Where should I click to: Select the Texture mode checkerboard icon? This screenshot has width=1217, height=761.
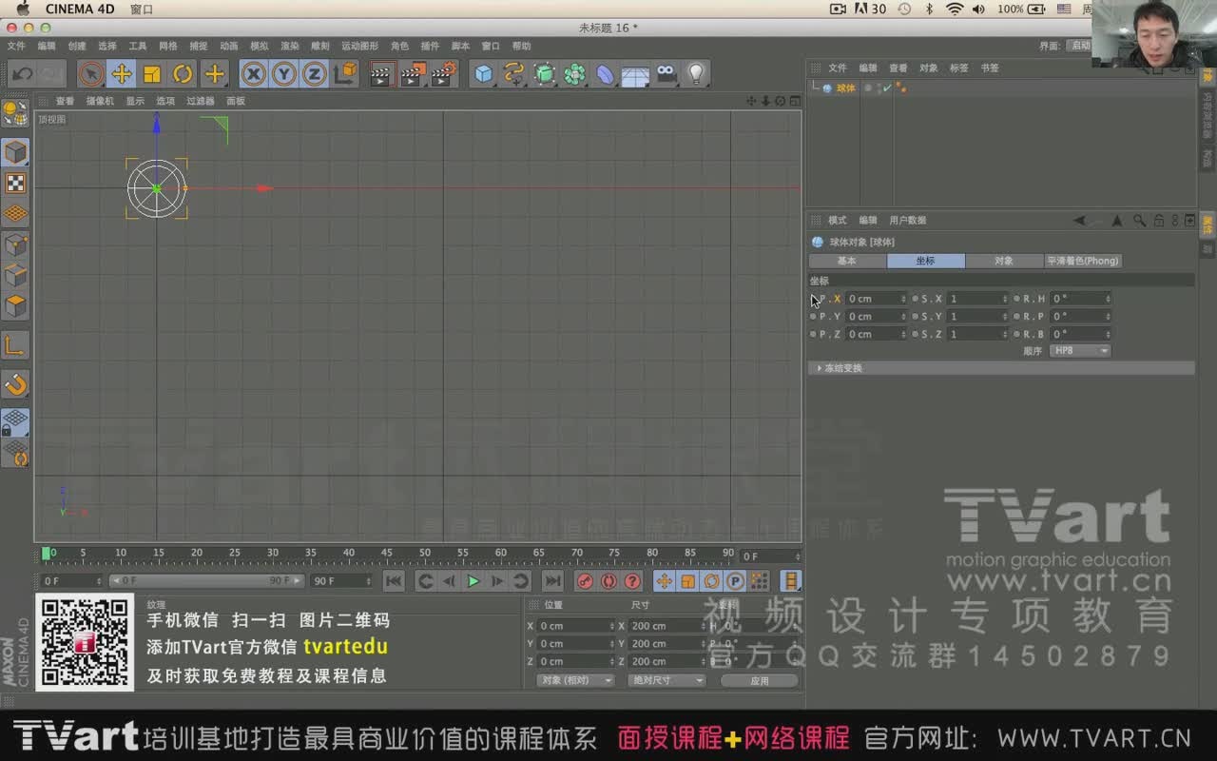(x=15, y=184)
